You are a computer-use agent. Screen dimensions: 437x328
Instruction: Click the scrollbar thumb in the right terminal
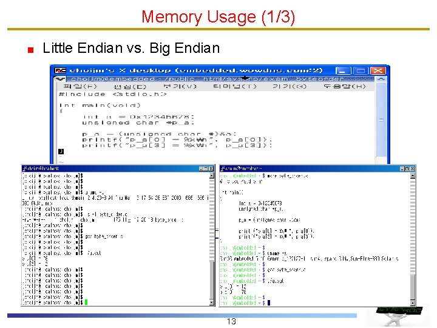(413, 287)
